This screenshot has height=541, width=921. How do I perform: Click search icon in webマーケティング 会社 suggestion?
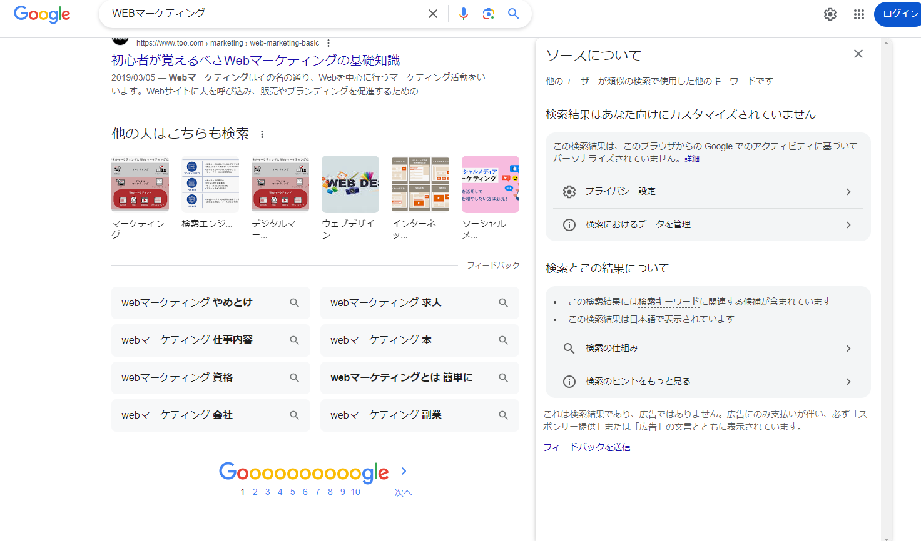(x=294, y=415)
